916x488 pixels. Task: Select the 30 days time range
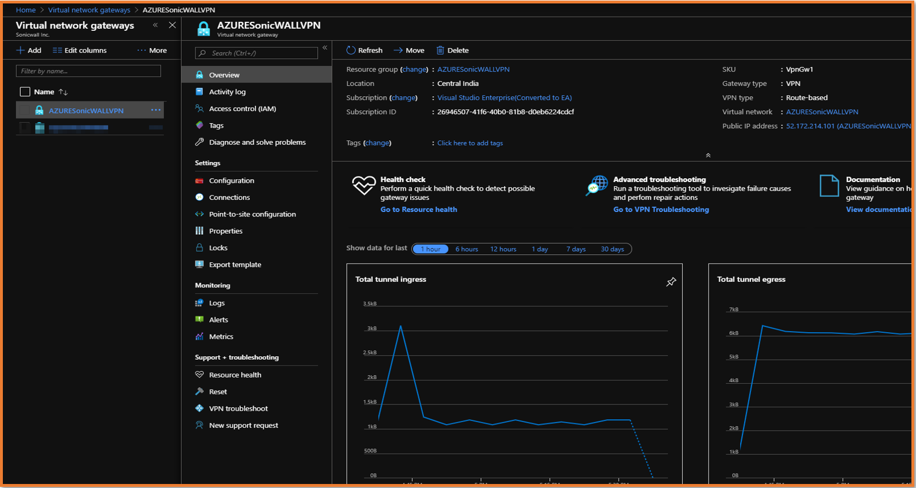click(612, 249)
